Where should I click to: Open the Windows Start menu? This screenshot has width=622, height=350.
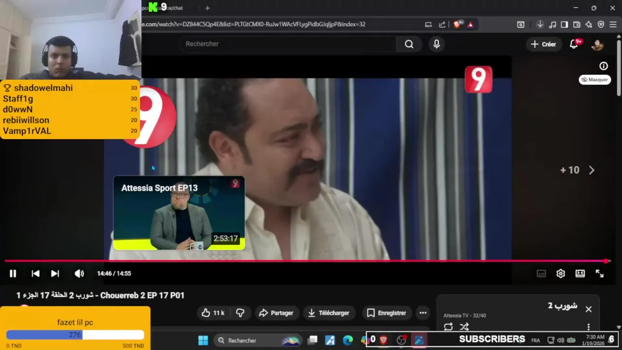pyautogui.click(x=203, y=340)
